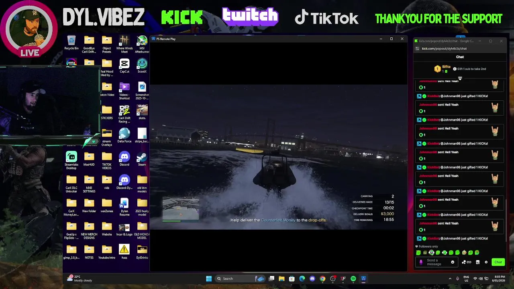Open the 22°C Mostly cloudy weather widget
This screenshot has height=289, width=514.
pos(80,279)
